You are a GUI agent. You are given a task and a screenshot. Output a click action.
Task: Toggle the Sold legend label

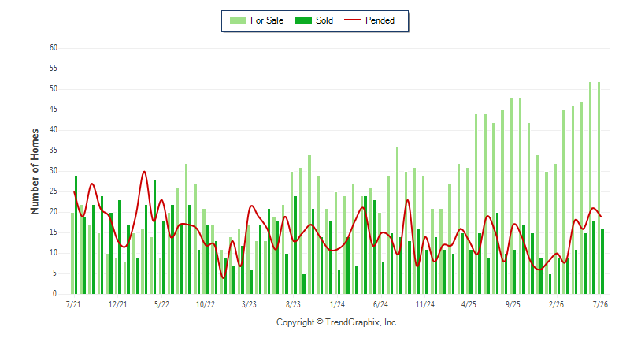click(x=324, y=20)
